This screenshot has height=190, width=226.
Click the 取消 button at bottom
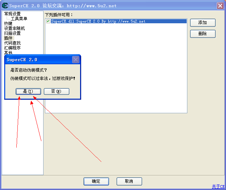(129, 181)
